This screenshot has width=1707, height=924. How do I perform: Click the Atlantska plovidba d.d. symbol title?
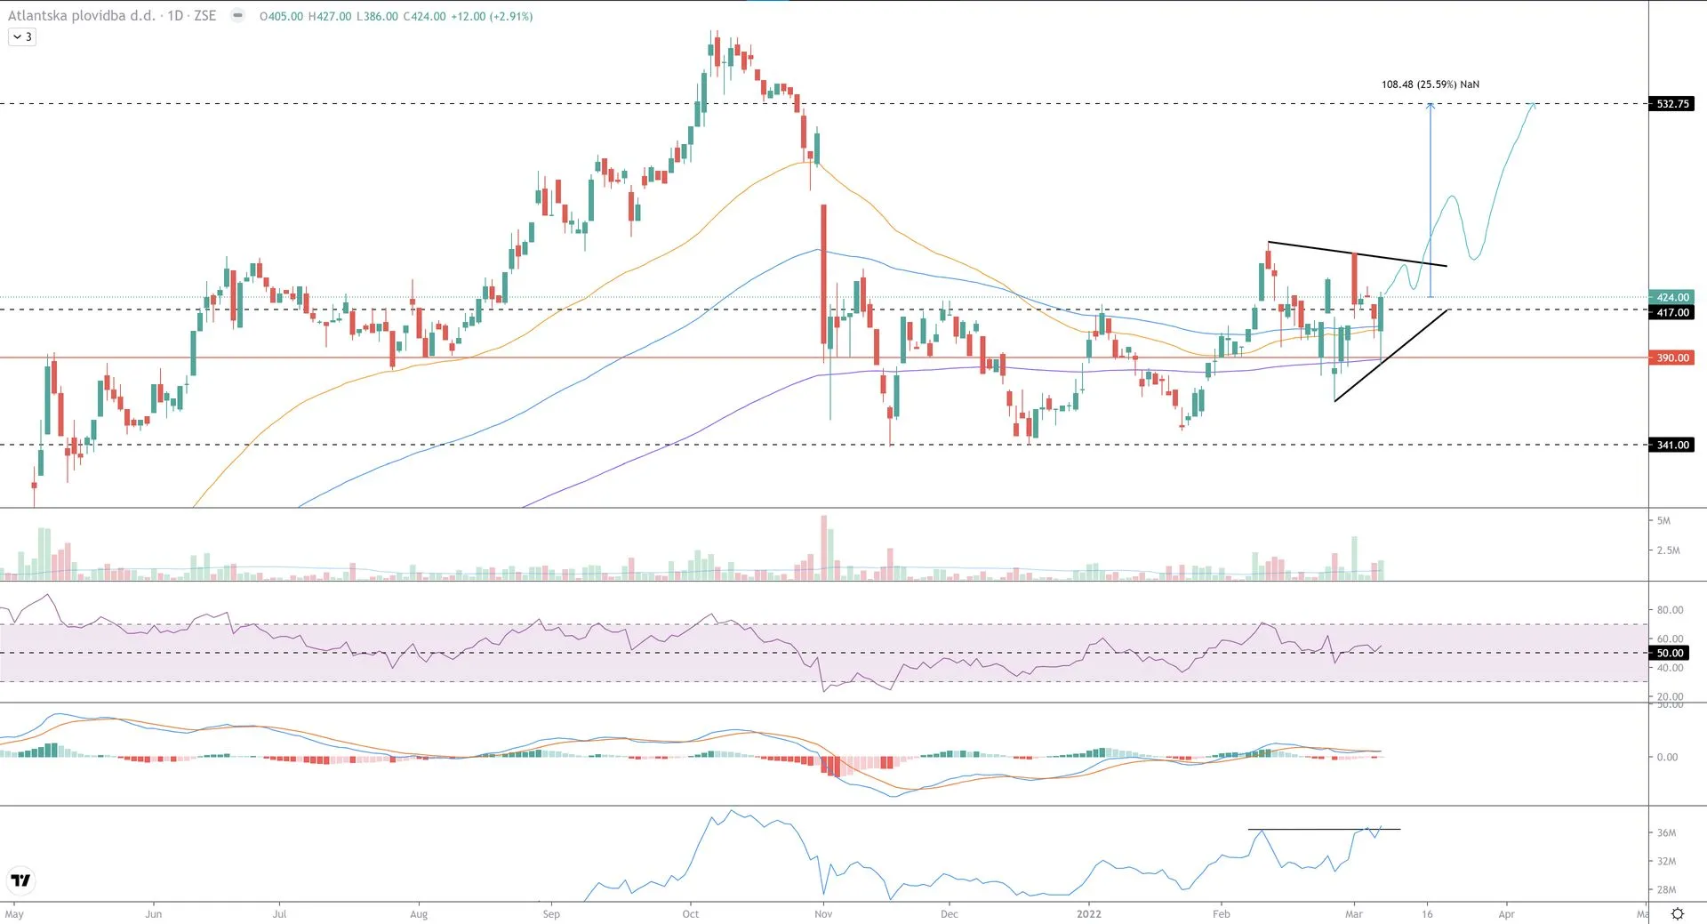tap(81, 16)
